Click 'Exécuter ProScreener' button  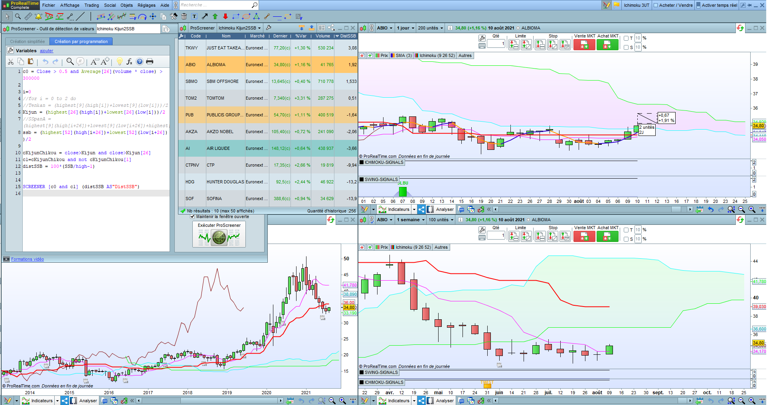point(219,234)
